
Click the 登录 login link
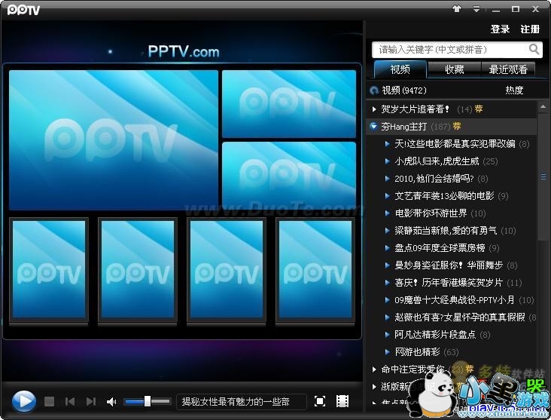coord(500,29)
